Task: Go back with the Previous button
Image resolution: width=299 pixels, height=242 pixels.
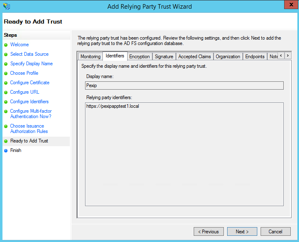Action: pyautogui.click(x=209, y=232)
